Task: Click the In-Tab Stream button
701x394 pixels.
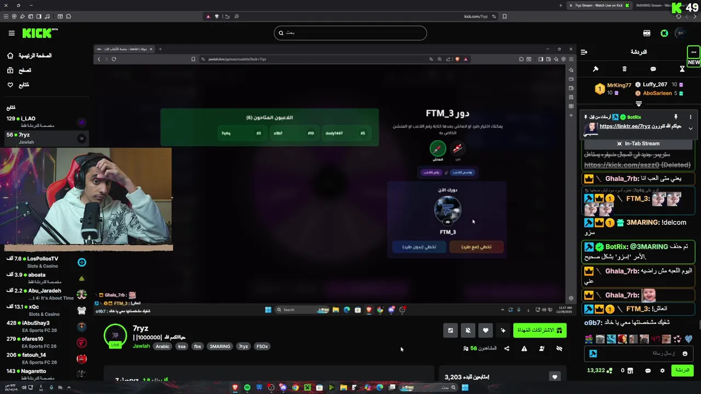Action: click(638, 143)
